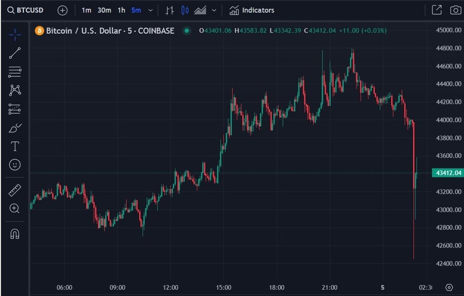Click the 43412.04 current price label
The height and width of the screenshot is (296, 464).
pos(448,173)
